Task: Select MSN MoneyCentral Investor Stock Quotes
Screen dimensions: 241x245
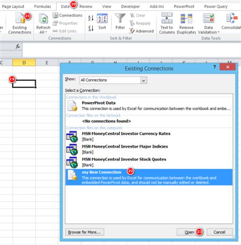Action: (x=149, y=162)
